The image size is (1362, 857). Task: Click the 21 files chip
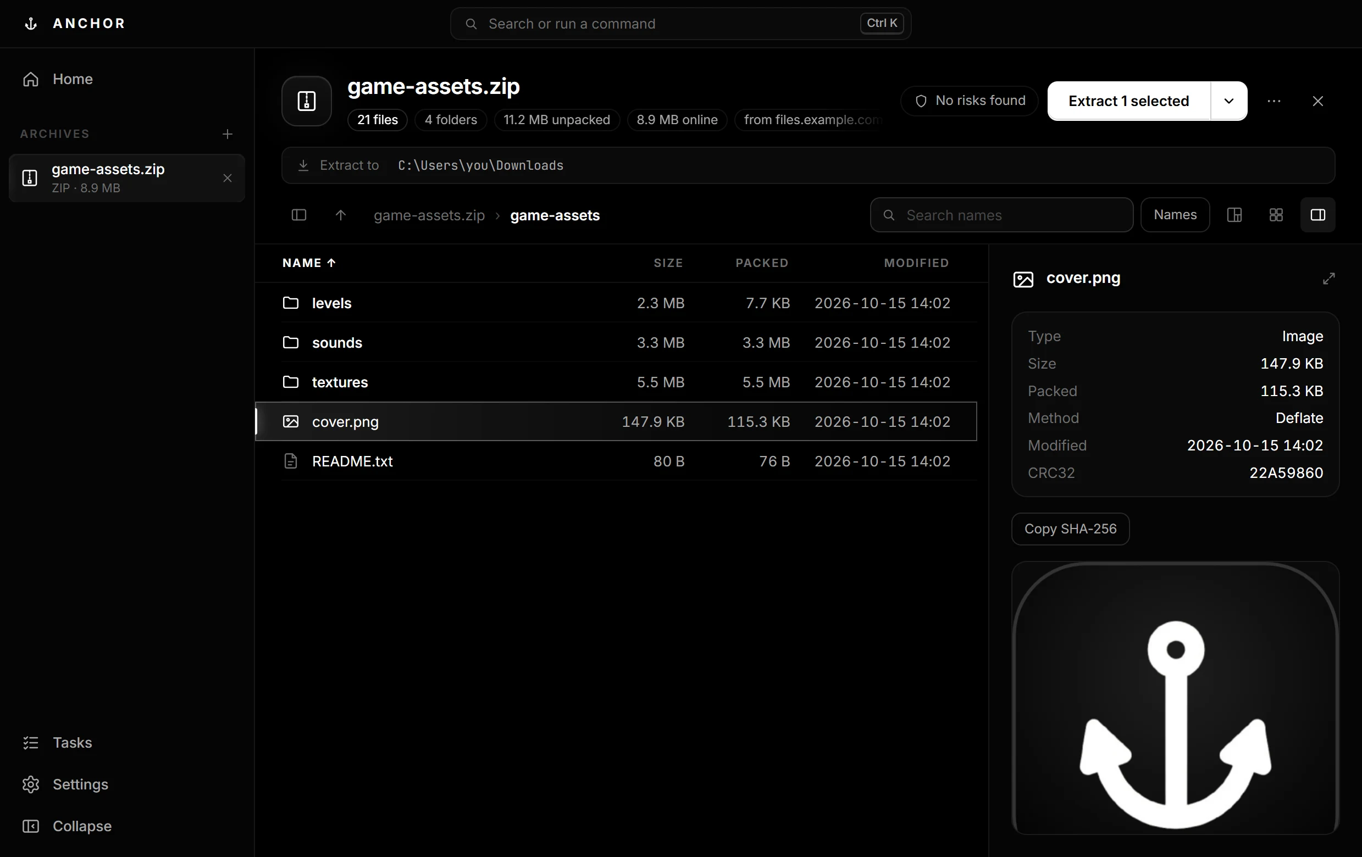[x=377, y=120]
